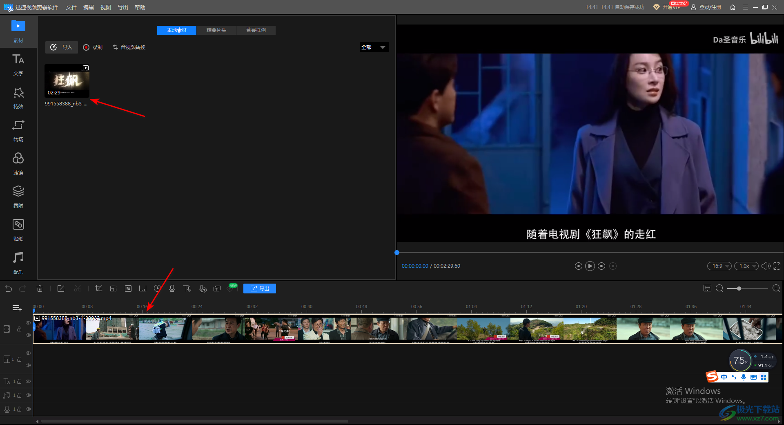Toggle lock on picture-in-picture track

pos(19,359)
